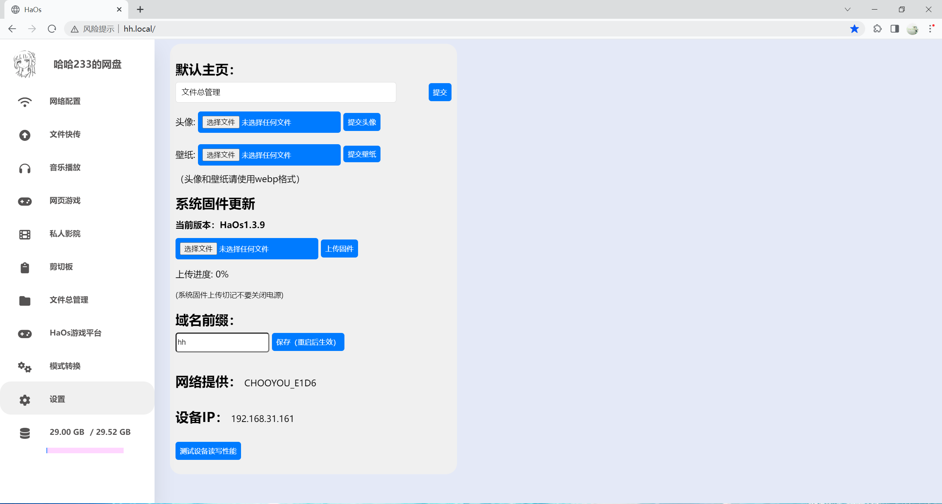942x504 pixels.
Task: Open the browser extensions puzzle icon
Action: click(877, 29)
